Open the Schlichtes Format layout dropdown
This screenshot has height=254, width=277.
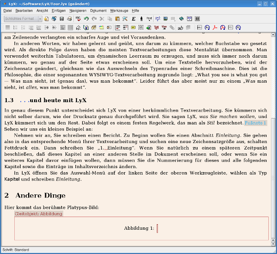(x=23, y=19)
